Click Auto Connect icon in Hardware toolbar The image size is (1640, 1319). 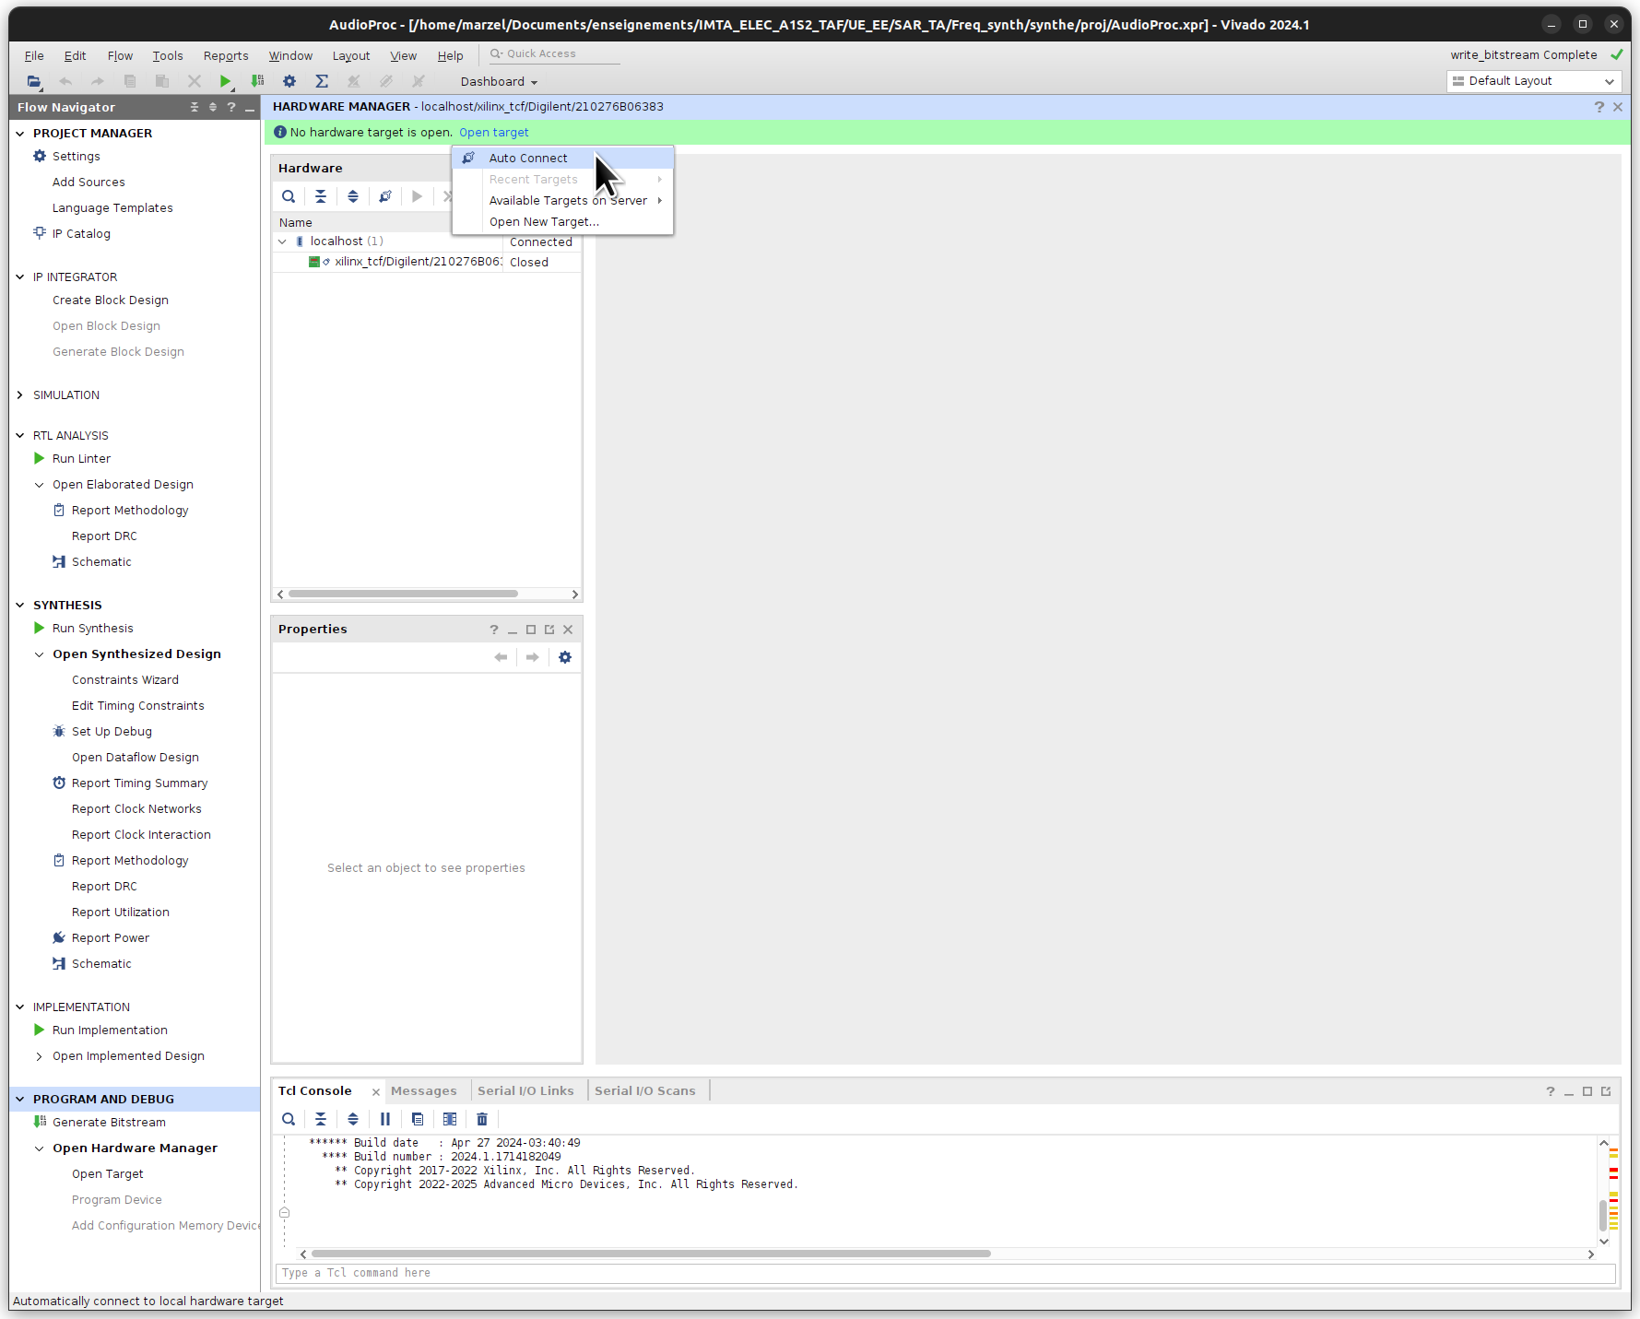(385, 196)
